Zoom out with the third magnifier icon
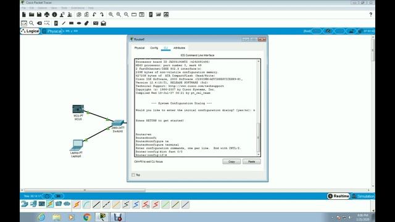The width and height of the screenshot is (395, 222). (126, 15)
